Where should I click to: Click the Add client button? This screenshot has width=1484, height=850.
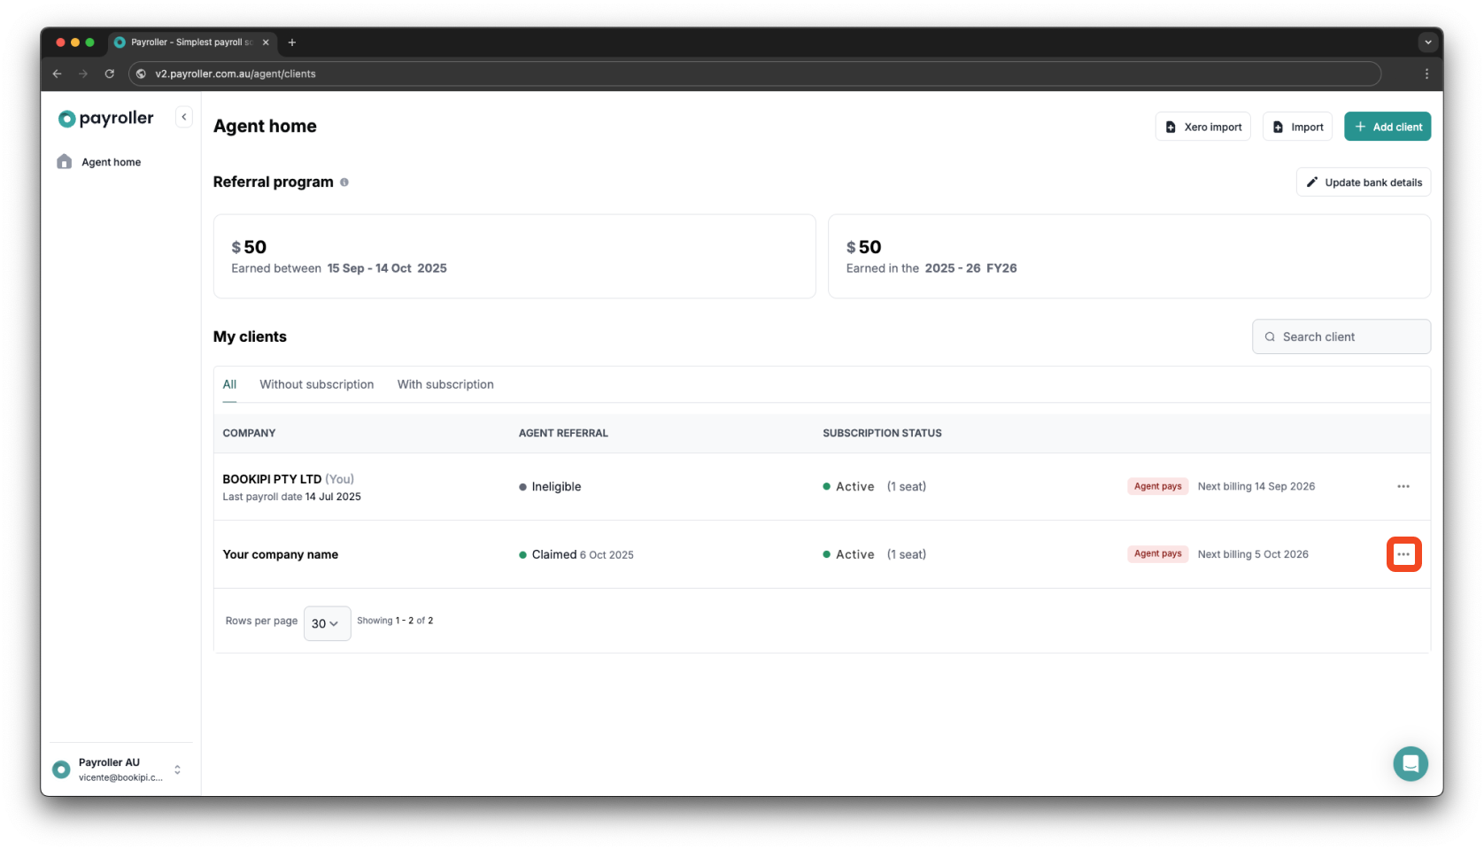(1387, 126)
